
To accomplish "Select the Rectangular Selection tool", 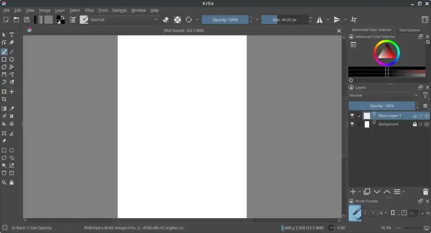I will coord(4,150).
